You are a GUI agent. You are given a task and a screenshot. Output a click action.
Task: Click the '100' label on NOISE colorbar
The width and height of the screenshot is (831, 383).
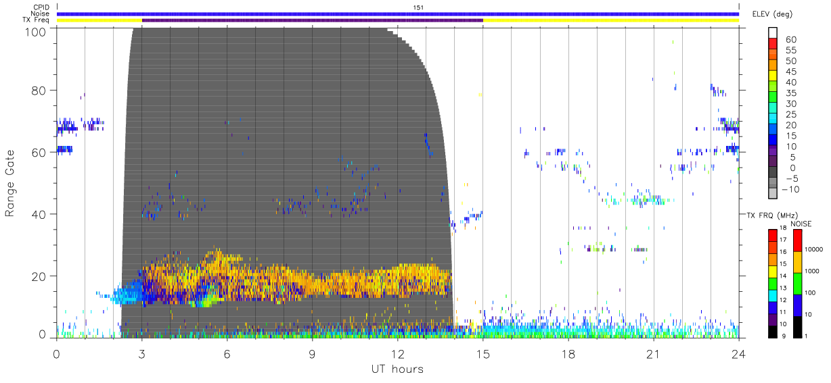tap(811, 293)
